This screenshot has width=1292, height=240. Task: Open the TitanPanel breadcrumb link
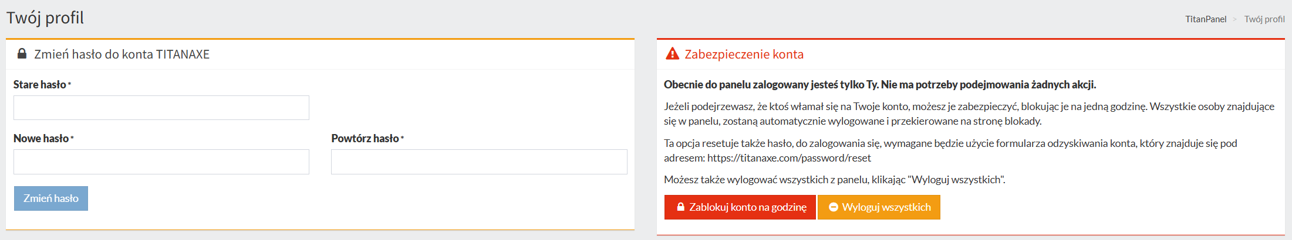(1206, 19)
